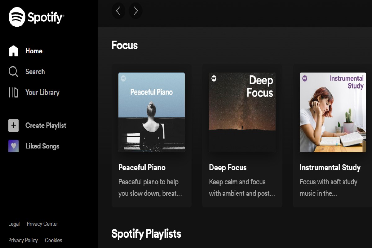Open the Search menu item
The width and height of the screenshot is (372, 248).
click(35, 72)
